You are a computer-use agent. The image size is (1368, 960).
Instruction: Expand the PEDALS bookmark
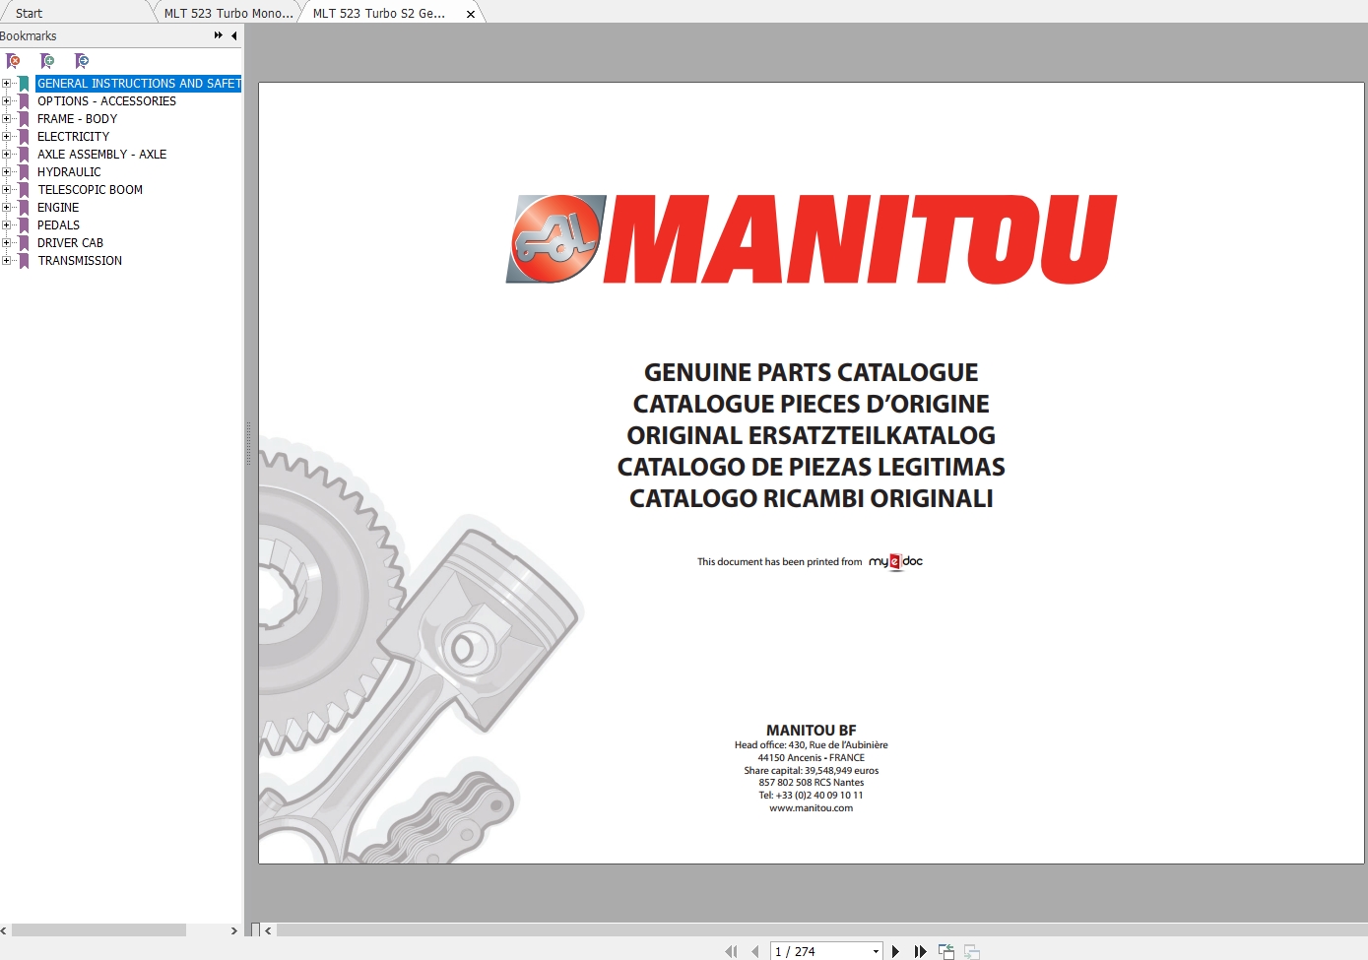(x=6, y=225)
